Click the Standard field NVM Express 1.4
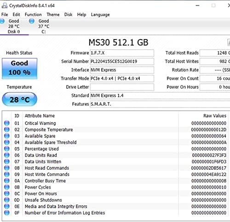Image resolution: width=230 pixels, height=222 pixels. pyautogui.click(x=160, y=96)
